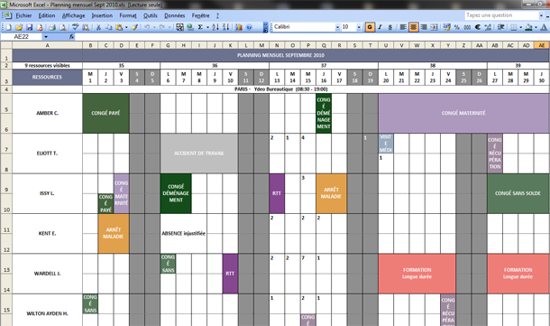The image size is (550, 326).
Task: Toggle Bold (G) formatting
Action: [370, 27]
